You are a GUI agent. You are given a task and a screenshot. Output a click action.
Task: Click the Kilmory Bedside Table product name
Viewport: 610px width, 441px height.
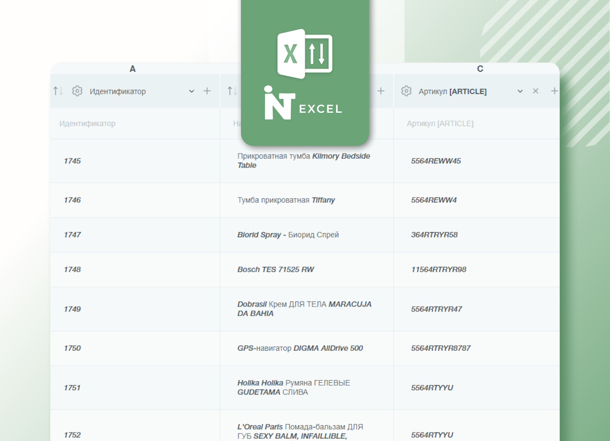(x=304, y=160)
